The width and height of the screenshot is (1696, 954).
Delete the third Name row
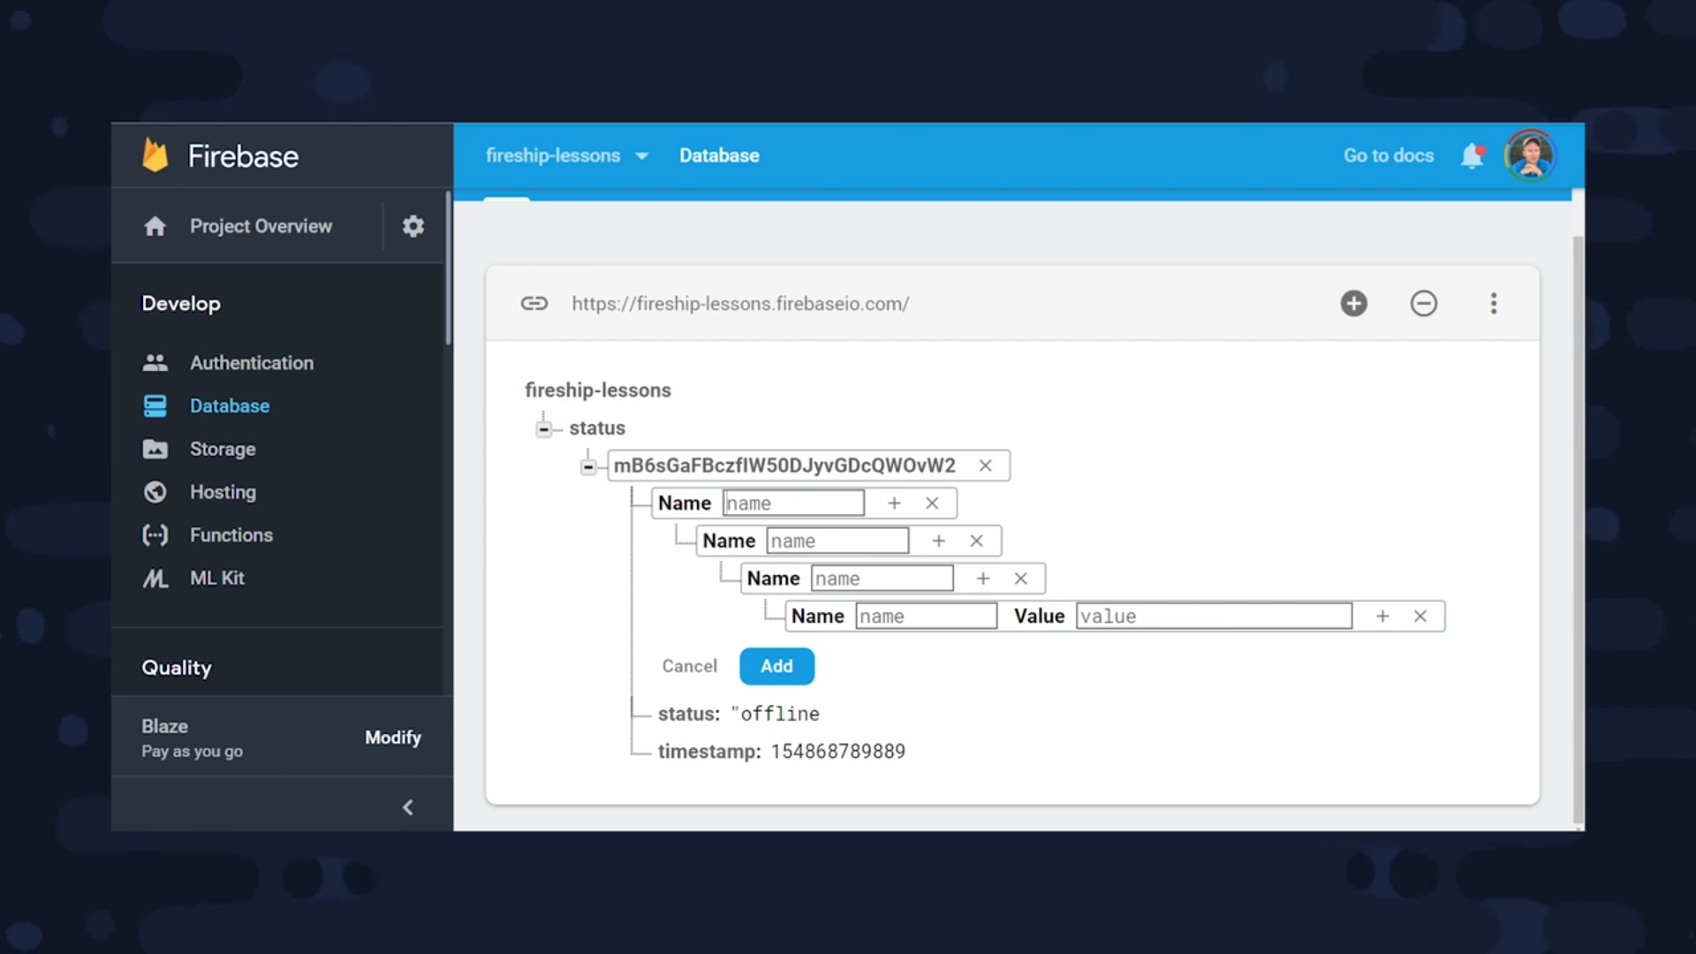(x=1021, y=579)
